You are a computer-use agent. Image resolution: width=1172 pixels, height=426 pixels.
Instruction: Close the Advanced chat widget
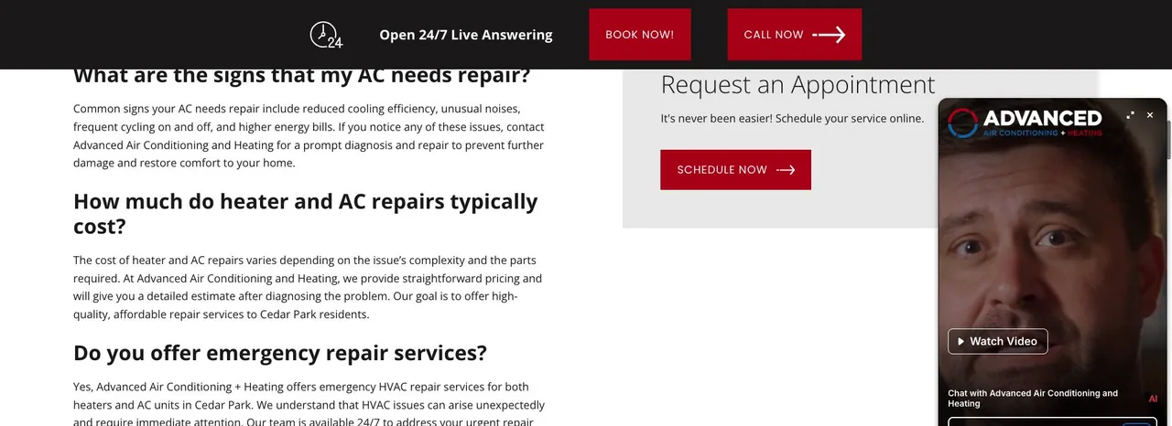click(x=1150, y=115)
